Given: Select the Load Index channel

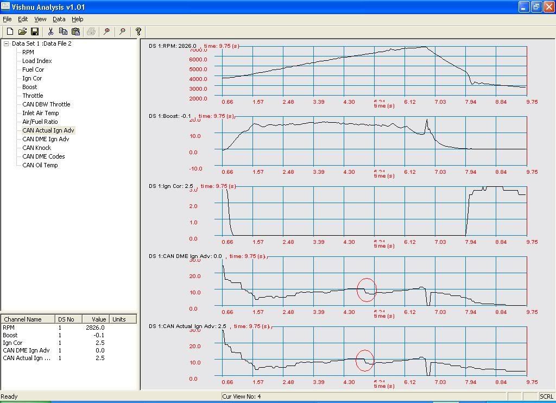Looking at the screenshot, I should tap(37, 61).
